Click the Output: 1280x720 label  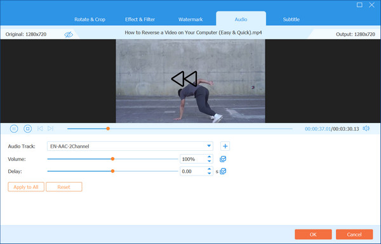pos(356,34)
